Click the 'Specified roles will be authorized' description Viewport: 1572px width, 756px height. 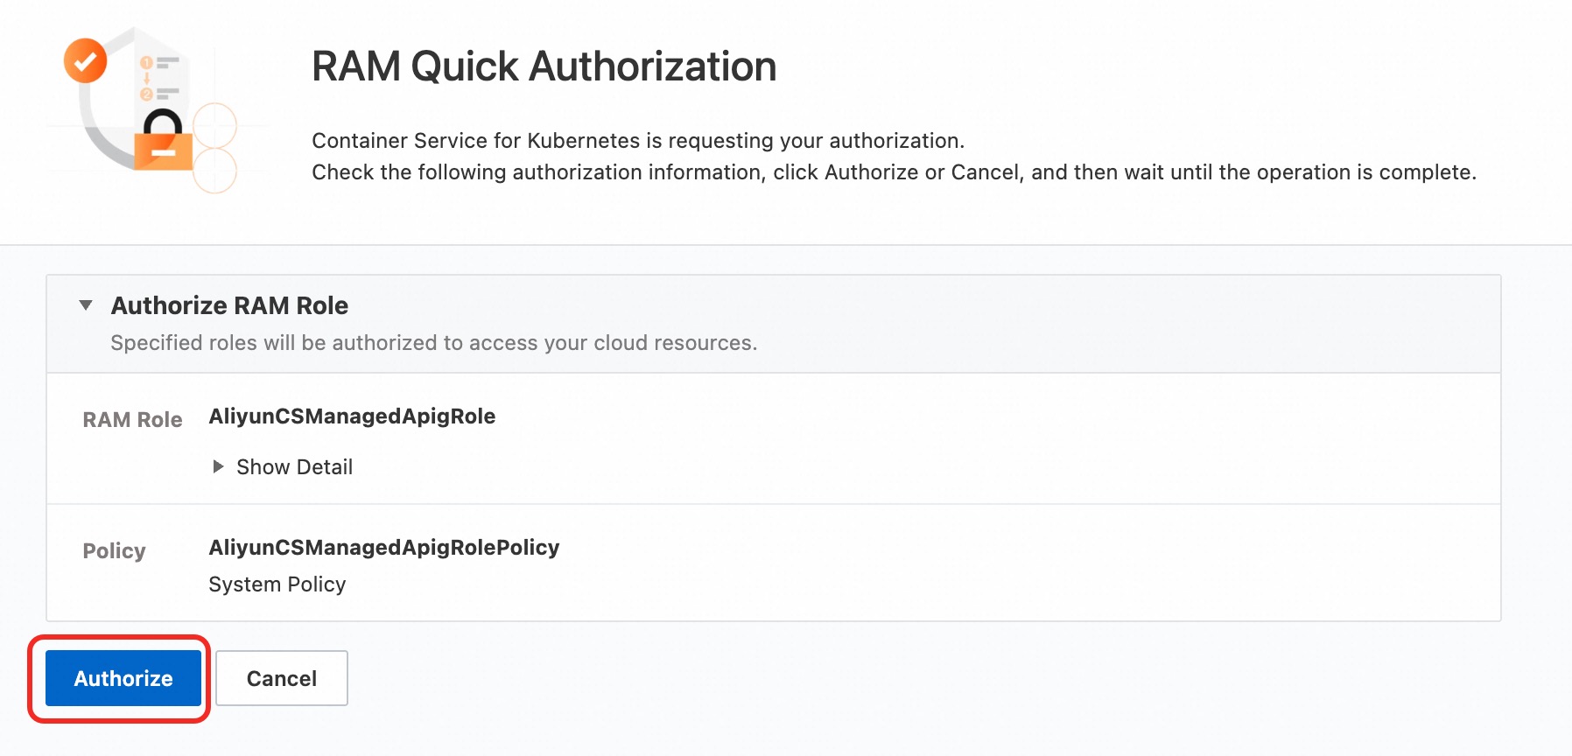[433, 343]
